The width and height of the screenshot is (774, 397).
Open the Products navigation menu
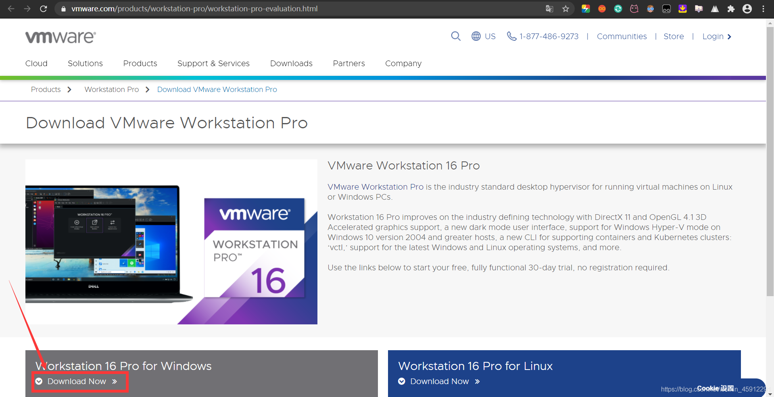coord(140,63)
